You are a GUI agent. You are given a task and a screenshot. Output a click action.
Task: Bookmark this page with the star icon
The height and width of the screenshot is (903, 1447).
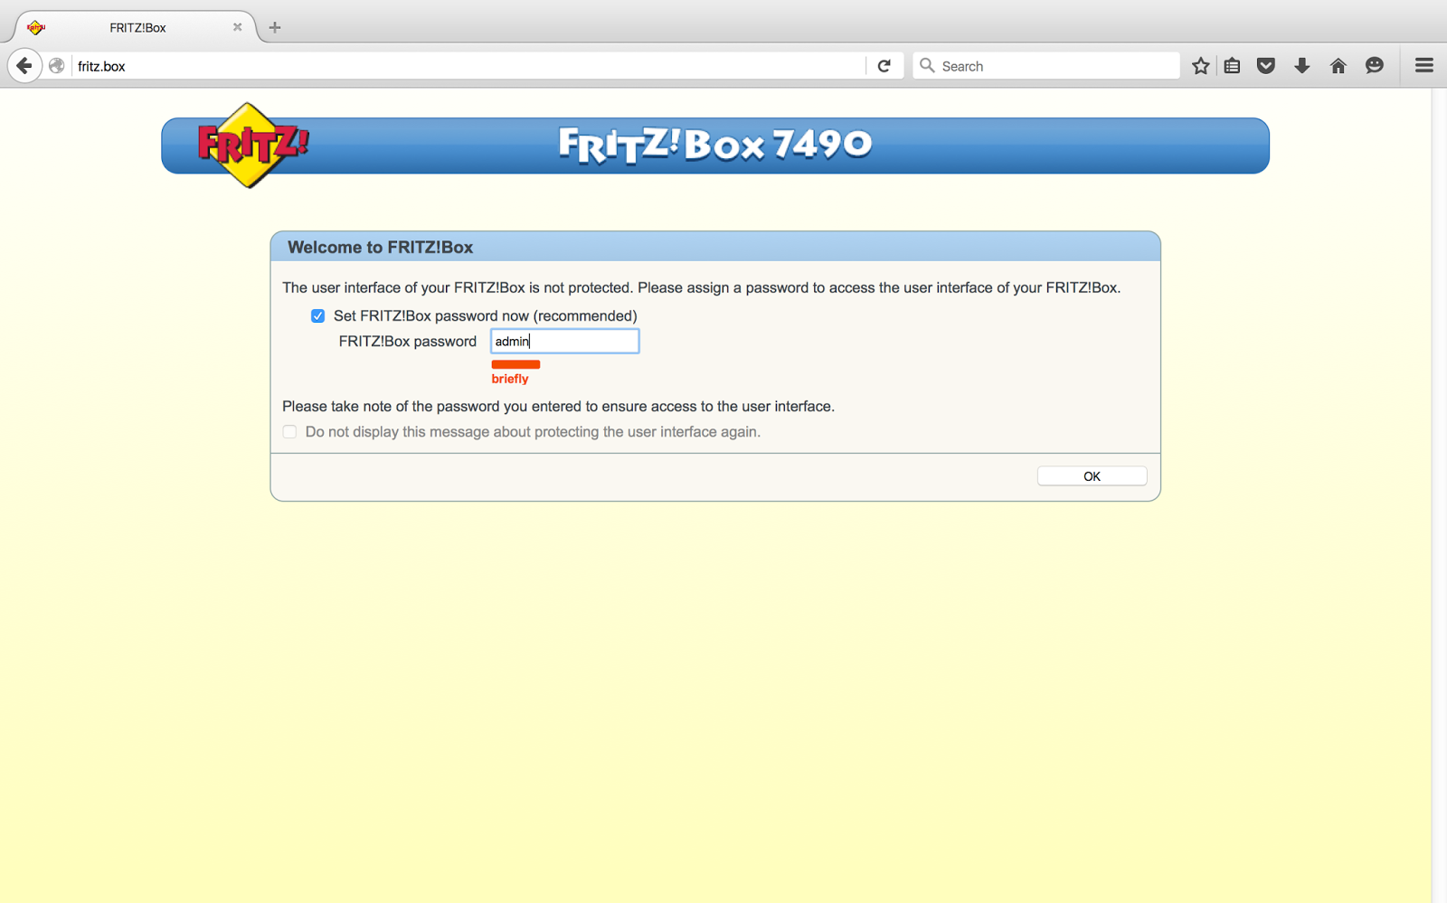pos(1201,66)
